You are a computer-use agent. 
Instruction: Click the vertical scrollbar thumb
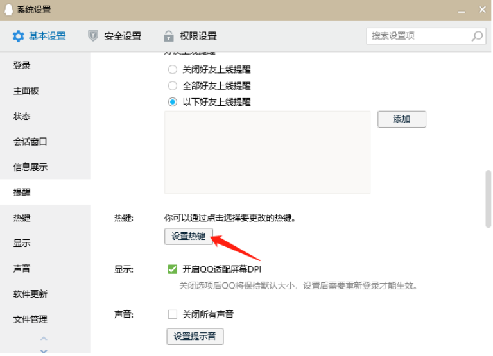click(x=488, y=199)
